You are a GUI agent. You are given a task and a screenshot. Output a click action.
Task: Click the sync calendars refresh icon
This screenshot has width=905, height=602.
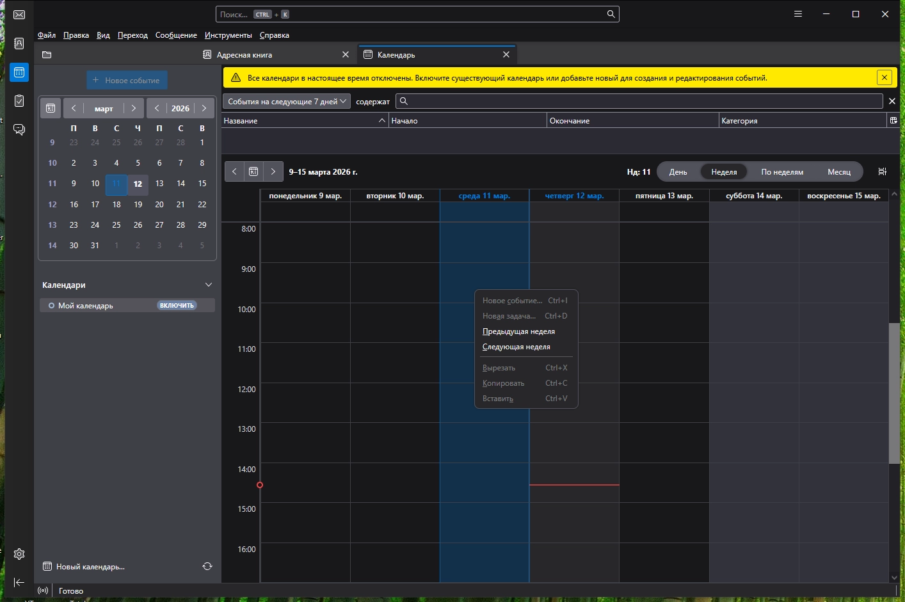pos(207,566)
